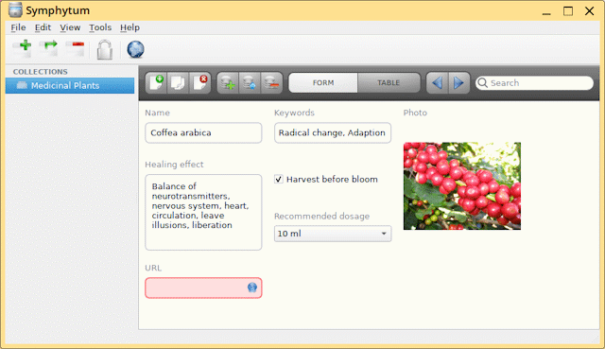Image resolution: width=605 pixels, height=349 pixels.
Task: Click the Photo label
Action: 415,113
